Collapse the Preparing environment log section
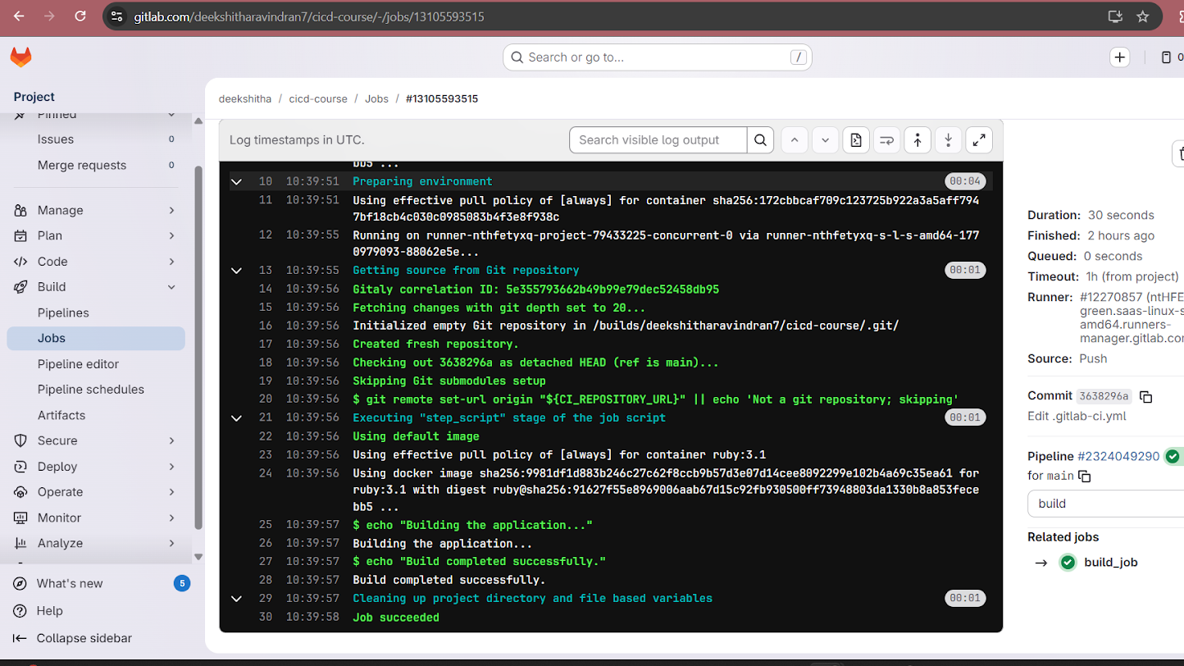1184x666 pixels. click(237, 181)
